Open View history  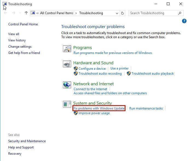click(x=17, y=40)
